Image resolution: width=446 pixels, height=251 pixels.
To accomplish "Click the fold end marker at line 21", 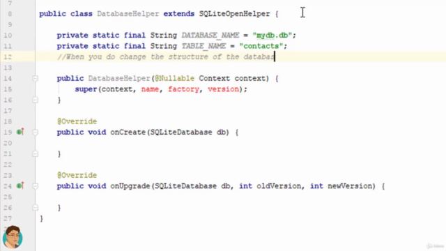I will [x=36, y=153].
